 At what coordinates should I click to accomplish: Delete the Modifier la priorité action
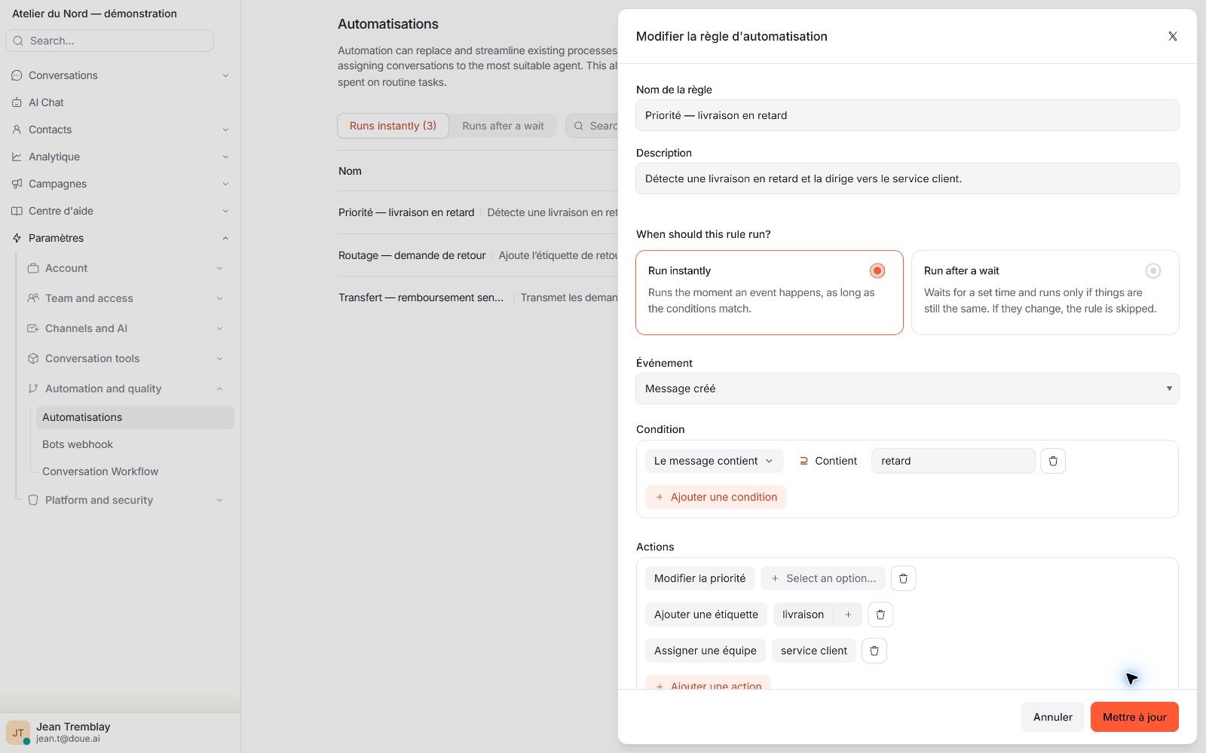[x=903, y=578]
